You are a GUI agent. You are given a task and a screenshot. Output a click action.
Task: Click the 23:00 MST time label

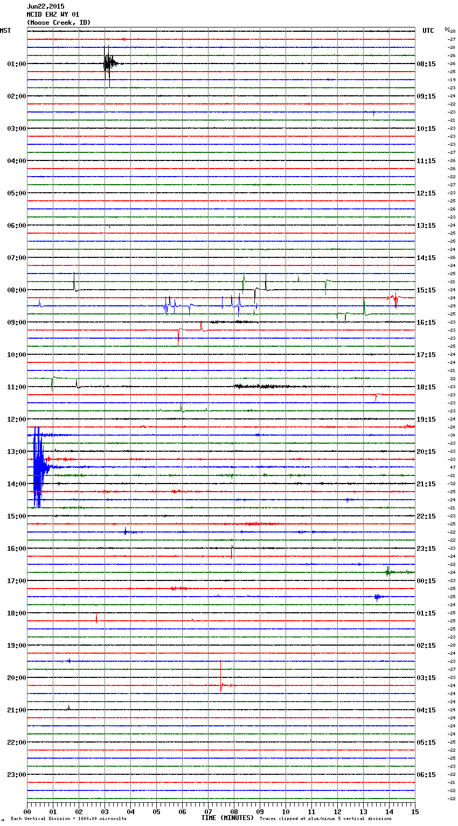click(x=16, y=775)
